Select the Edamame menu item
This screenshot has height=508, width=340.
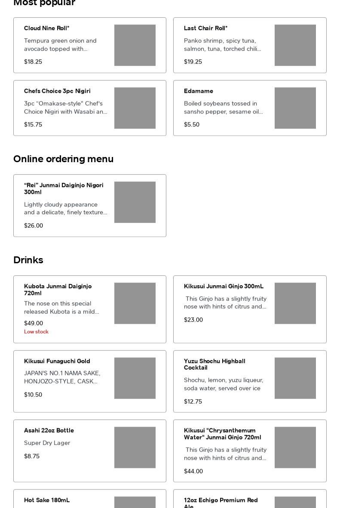199,91
